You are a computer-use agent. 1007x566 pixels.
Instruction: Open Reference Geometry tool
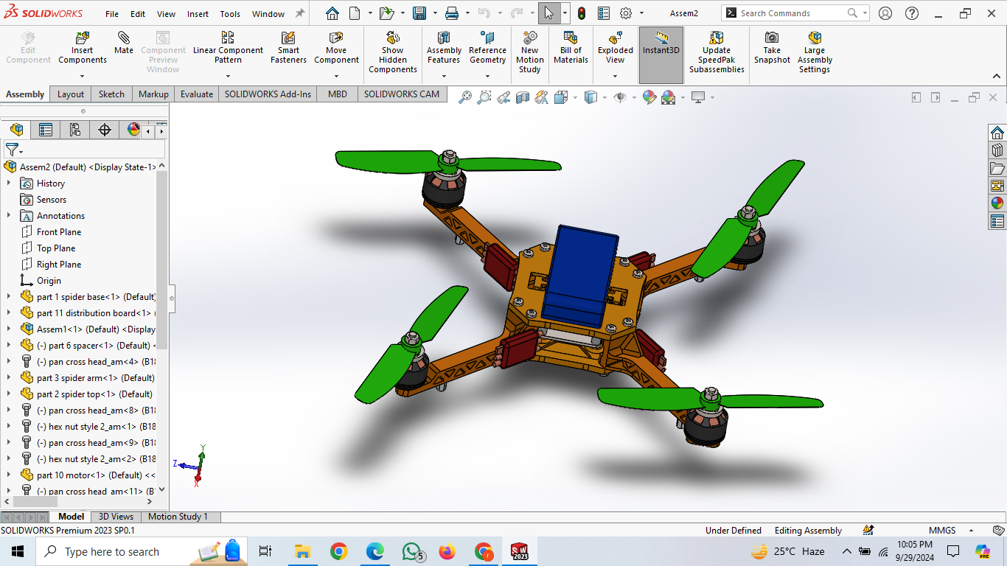click(487, 47)
